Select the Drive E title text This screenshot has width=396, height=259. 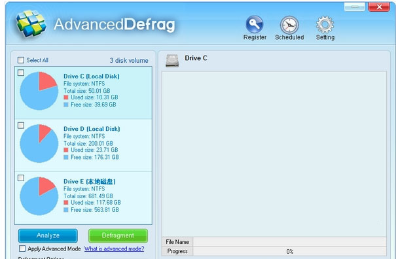[90, 182]
